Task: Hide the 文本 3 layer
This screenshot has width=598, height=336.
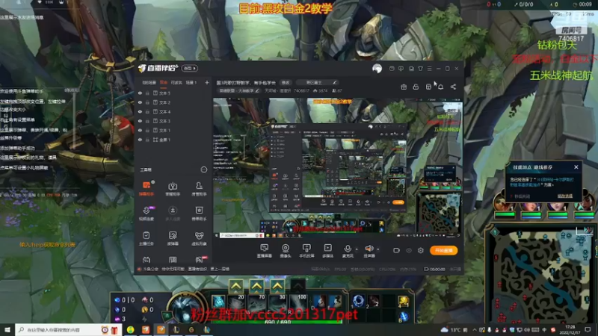Action: [x=140, y=121]
